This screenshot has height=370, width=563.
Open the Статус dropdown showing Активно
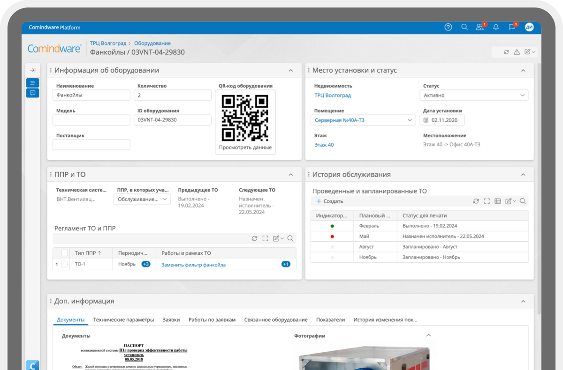pos(473,95)
